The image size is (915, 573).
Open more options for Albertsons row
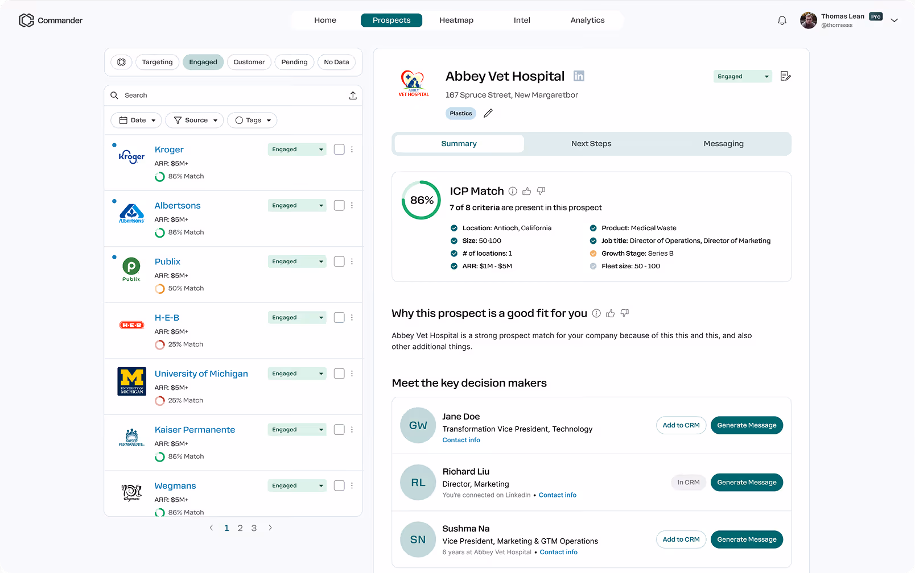click(352, 205)
